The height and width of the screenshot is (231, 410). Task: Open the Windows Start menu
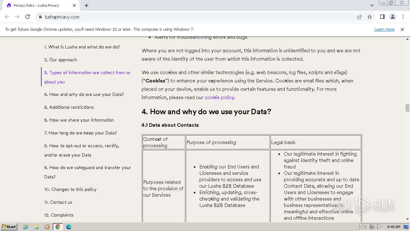9,227
